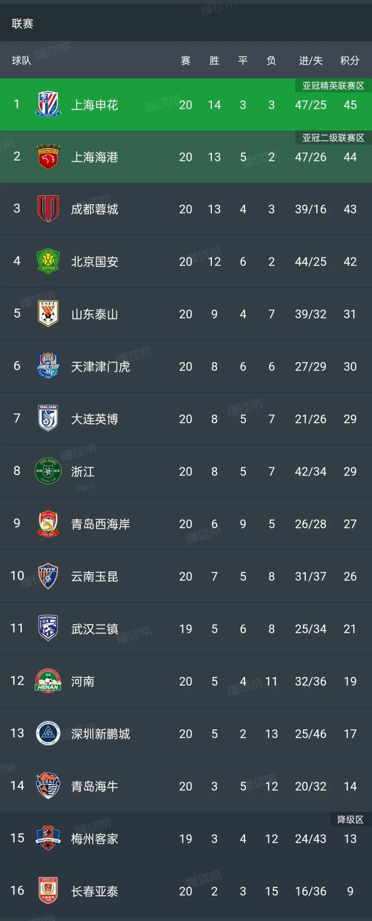Open the 上海申花 team crest
Viewport: 372px width, 921px height.
[48, 105]
